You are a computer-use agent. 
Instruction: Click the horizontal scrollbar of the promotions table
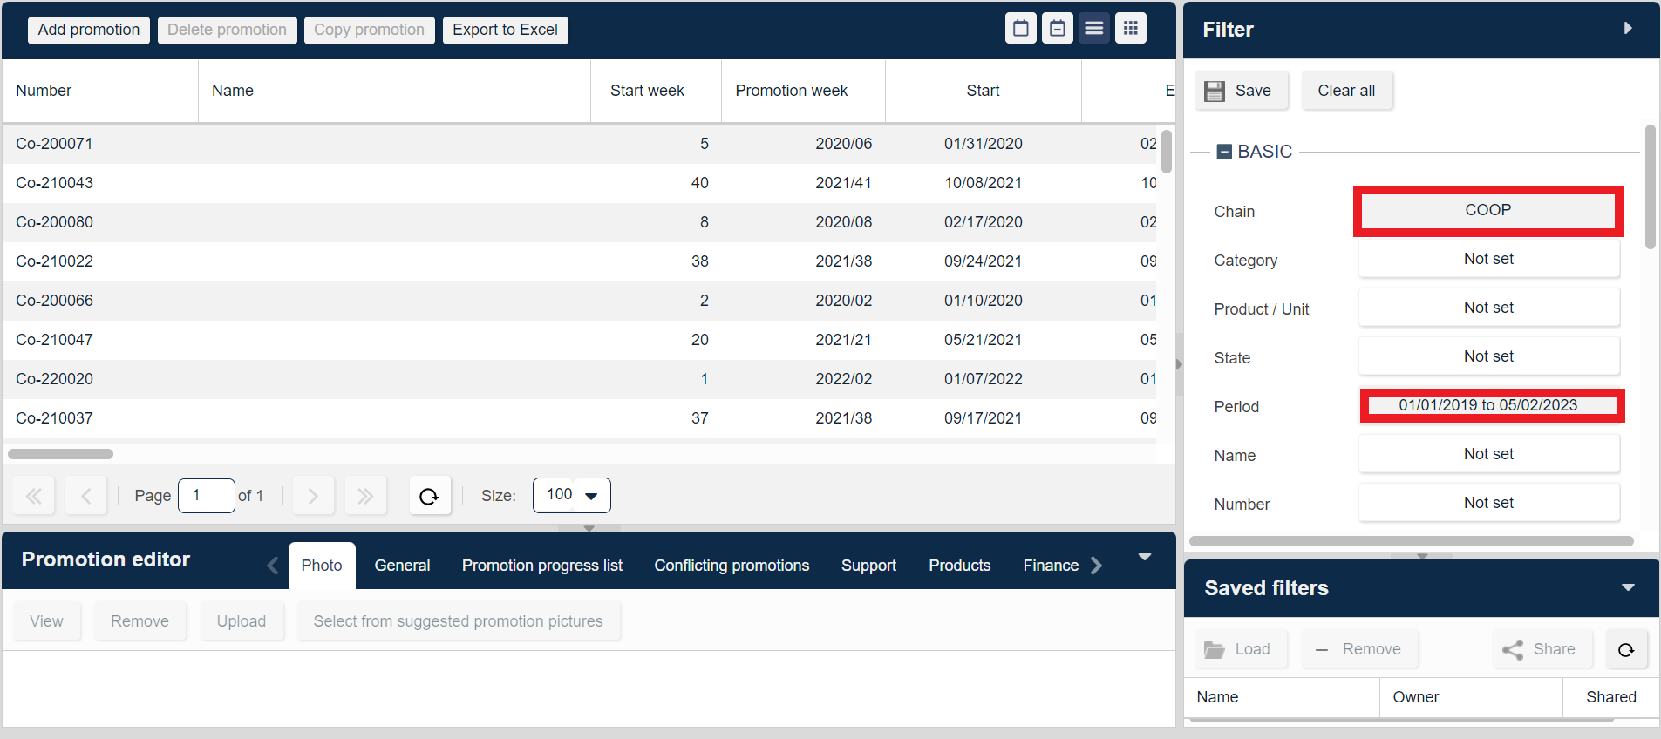pyautogui.click(x=61, y=454)
